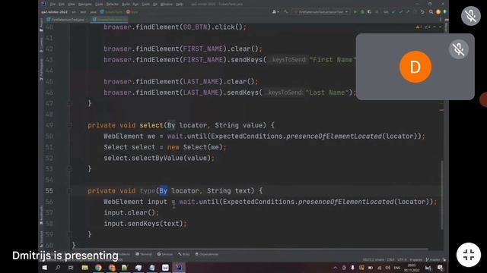Select the TicketsTests.java editor tab
Screen dimensions: 487x273
click(110, 20)
